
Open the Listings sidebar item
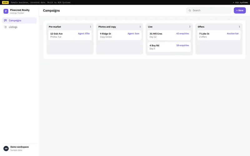(19, 27)
